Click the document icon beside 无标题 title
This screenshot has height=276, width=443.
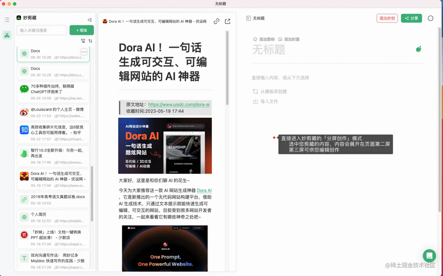[x=248, y=18]
